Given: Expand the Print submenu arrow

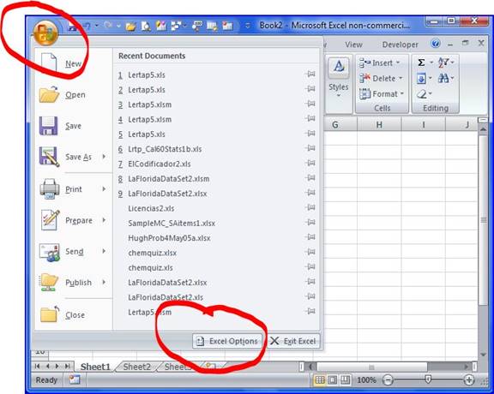Looking at the screenshot, I should [x=104, y=188].
